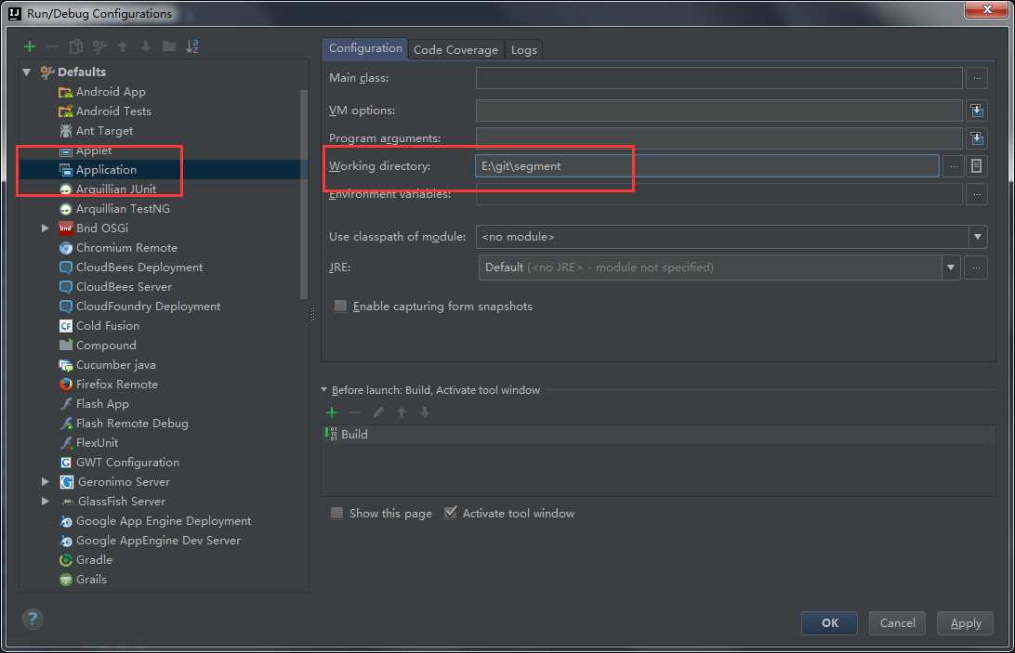The image size is (1015, 653).
Task: Collapse the Defaults tree node
Action: [27, 72]
